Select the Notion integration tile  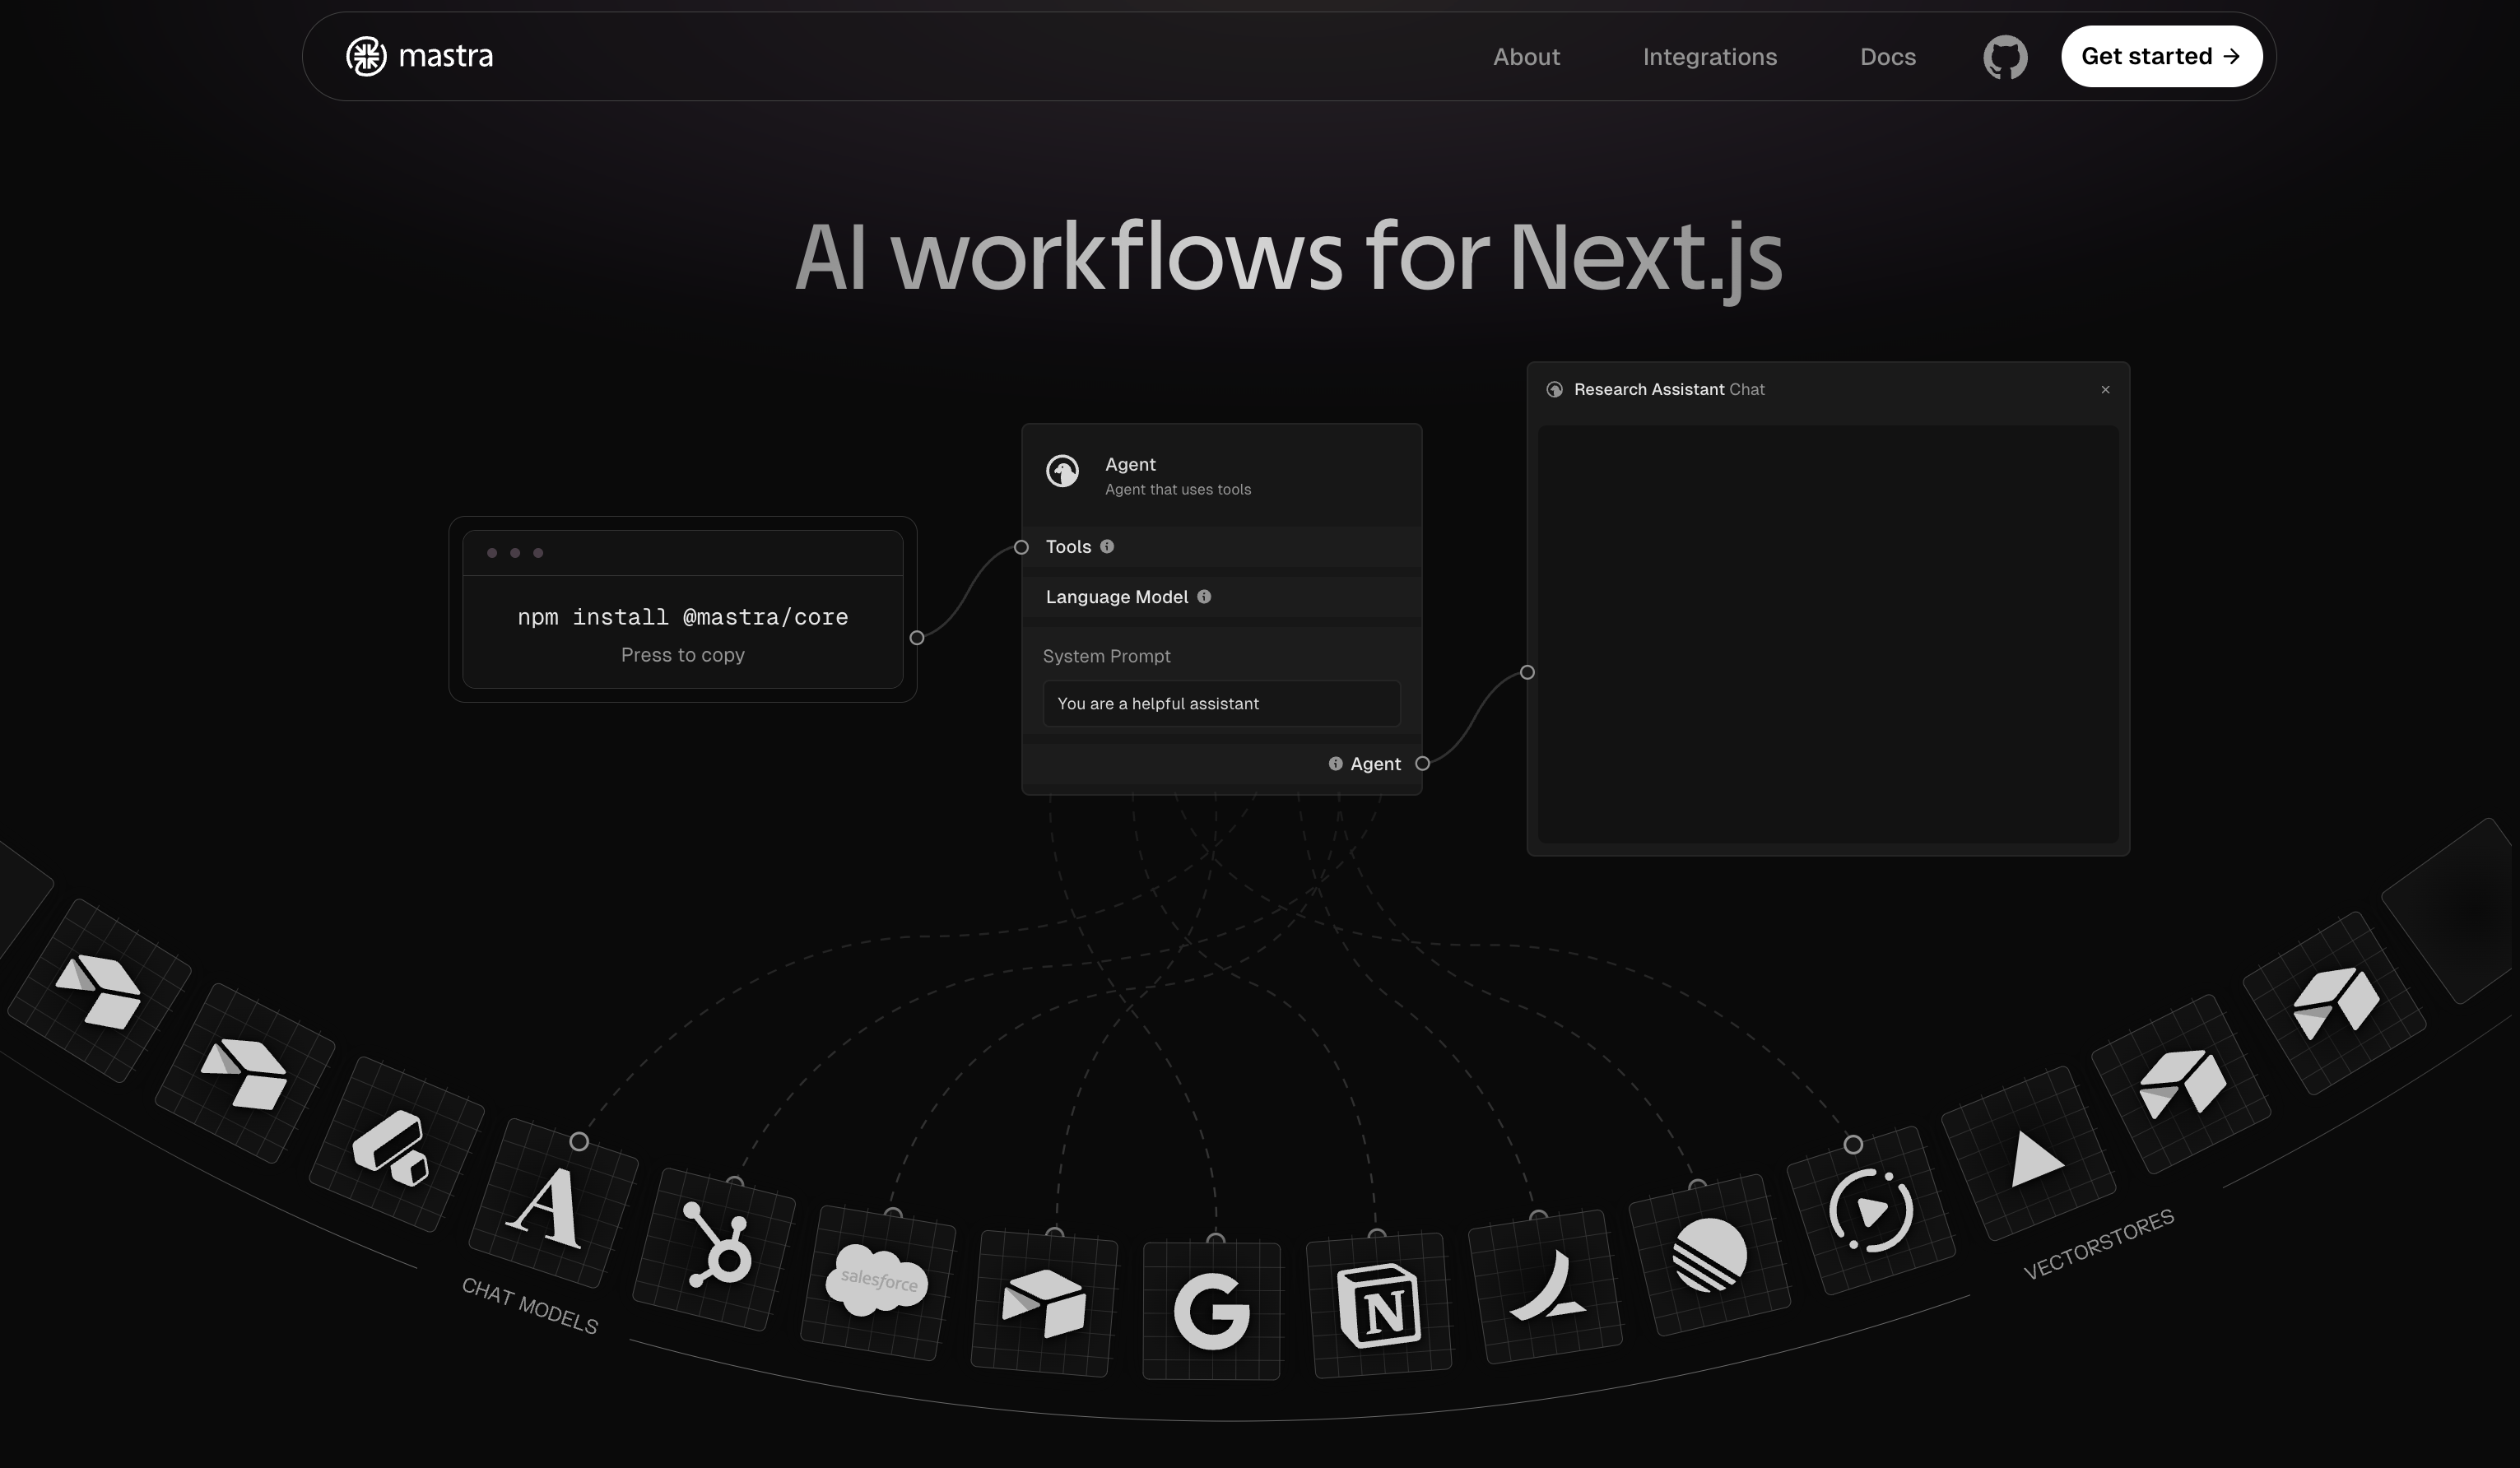(1379, 1305)
